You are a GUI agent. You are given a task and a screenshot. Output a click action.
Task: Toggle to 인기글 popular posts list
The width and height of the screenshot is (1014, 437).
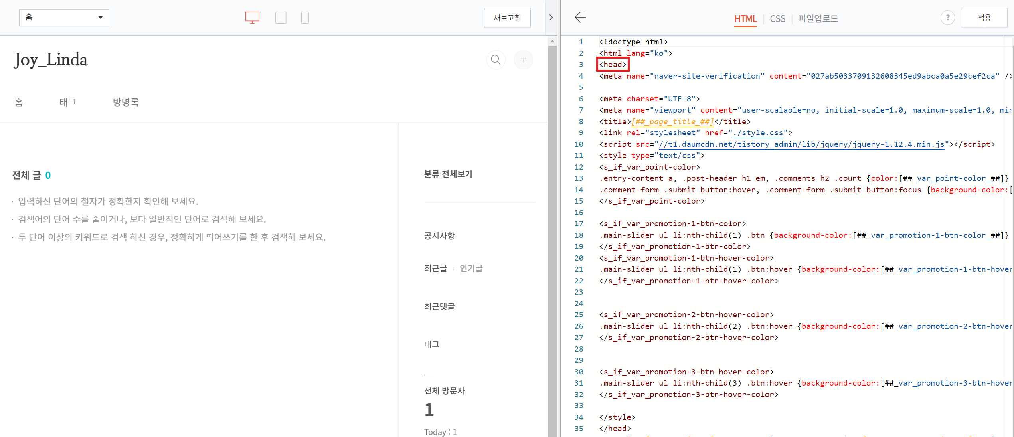click(x=471, y=268)
